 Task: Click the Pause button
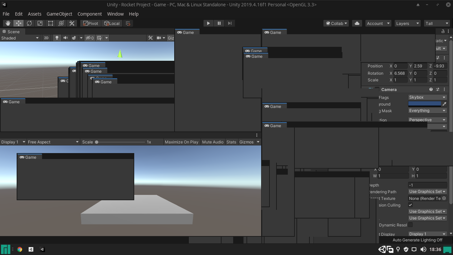tap(219, 23)
